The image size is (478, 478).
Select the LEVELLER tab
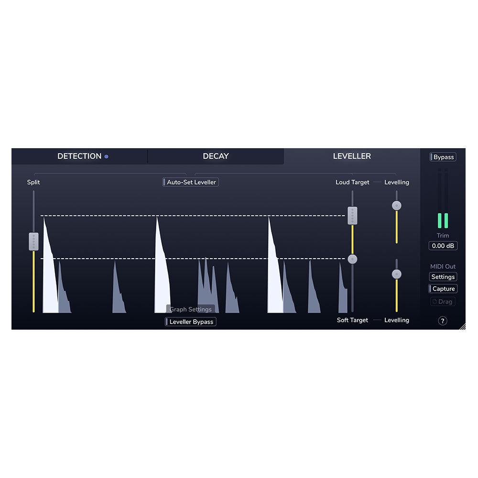352,156
